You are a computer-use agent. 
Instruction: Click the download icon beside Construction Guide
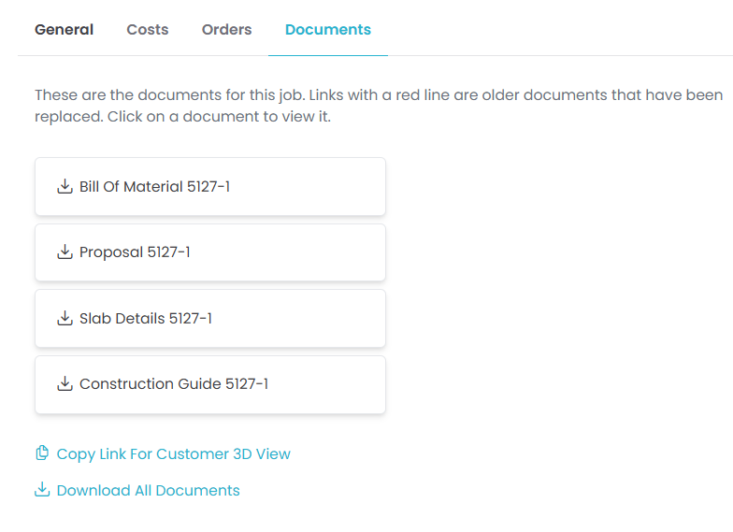(65, 384)
